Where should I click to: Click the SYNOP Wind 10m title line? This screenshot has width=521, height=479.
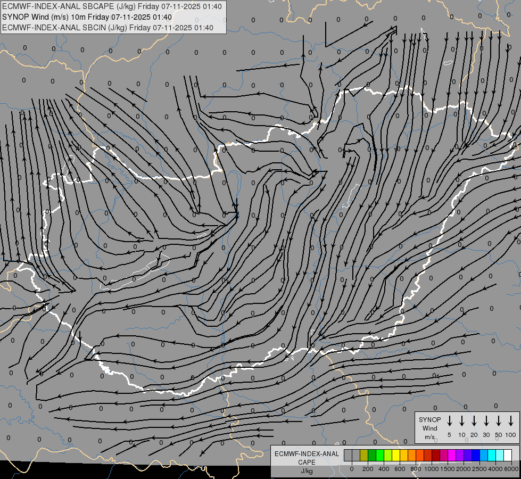pyautogui.click(x=87, y=17)
